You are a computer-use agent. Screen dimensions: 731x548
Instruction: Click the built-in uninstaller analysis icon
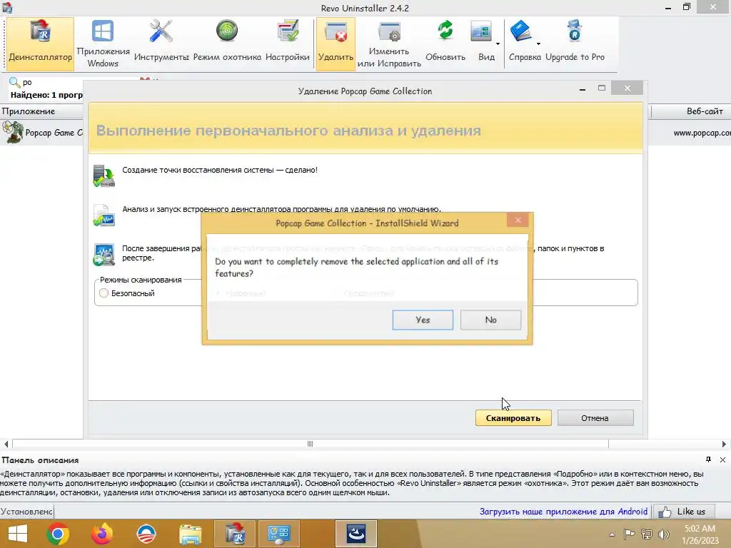[x=104, y=215]
